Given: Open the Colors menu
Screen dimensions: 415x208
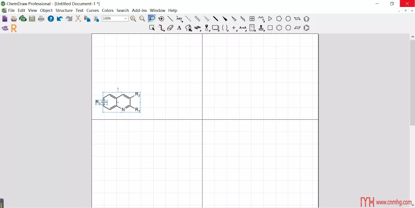Looking at the screenshot, I should pos(108,10).
